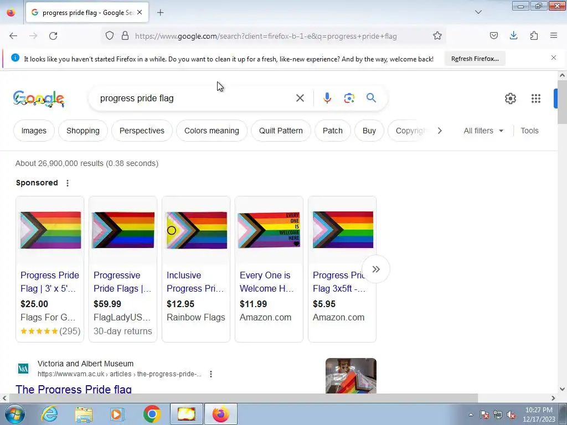Click intersex-inclusive flag product image
This screenshot has height=425, width=567.
point(197,230)
